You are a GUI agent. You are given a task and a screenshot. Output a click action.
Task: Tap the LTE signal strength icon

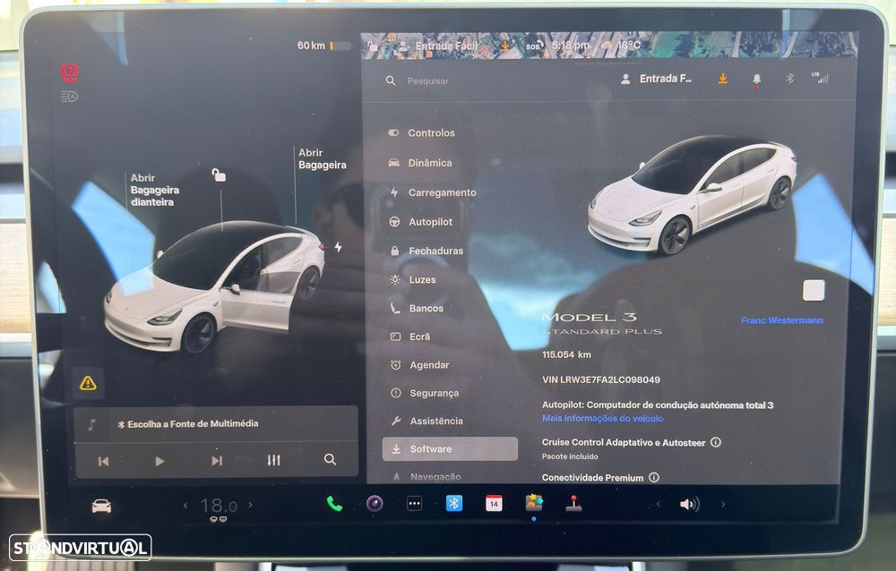tap(820, 78)
